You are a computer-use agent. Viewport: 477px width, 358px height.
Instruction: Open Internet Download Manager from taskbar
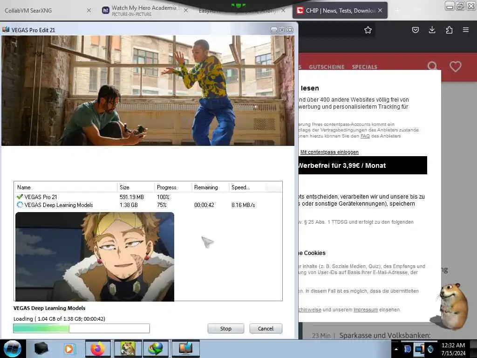[156, 349]
